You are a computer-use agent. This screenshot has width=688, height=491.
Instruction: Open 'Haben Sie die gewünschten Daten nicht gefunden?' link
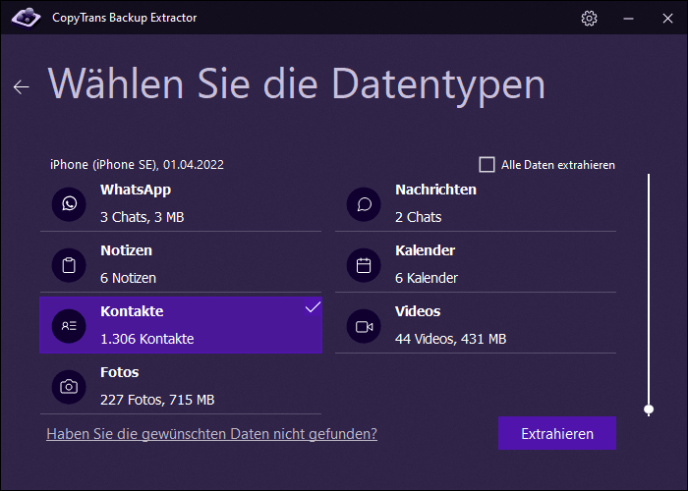pyautogui.click(x=212, y=434)
